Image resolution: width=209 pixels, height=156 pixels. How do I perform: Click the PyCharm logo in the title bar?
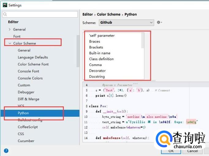[5, 5]
